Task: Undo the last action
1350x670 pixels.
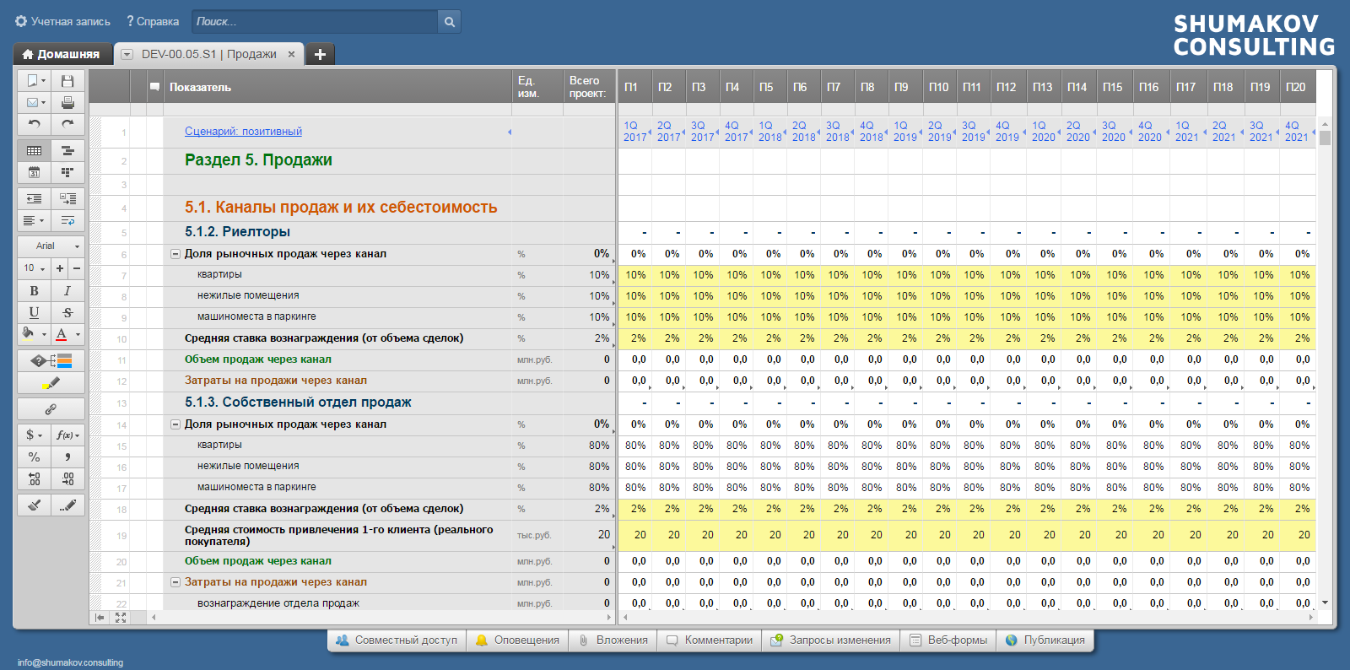Action: 34,124
